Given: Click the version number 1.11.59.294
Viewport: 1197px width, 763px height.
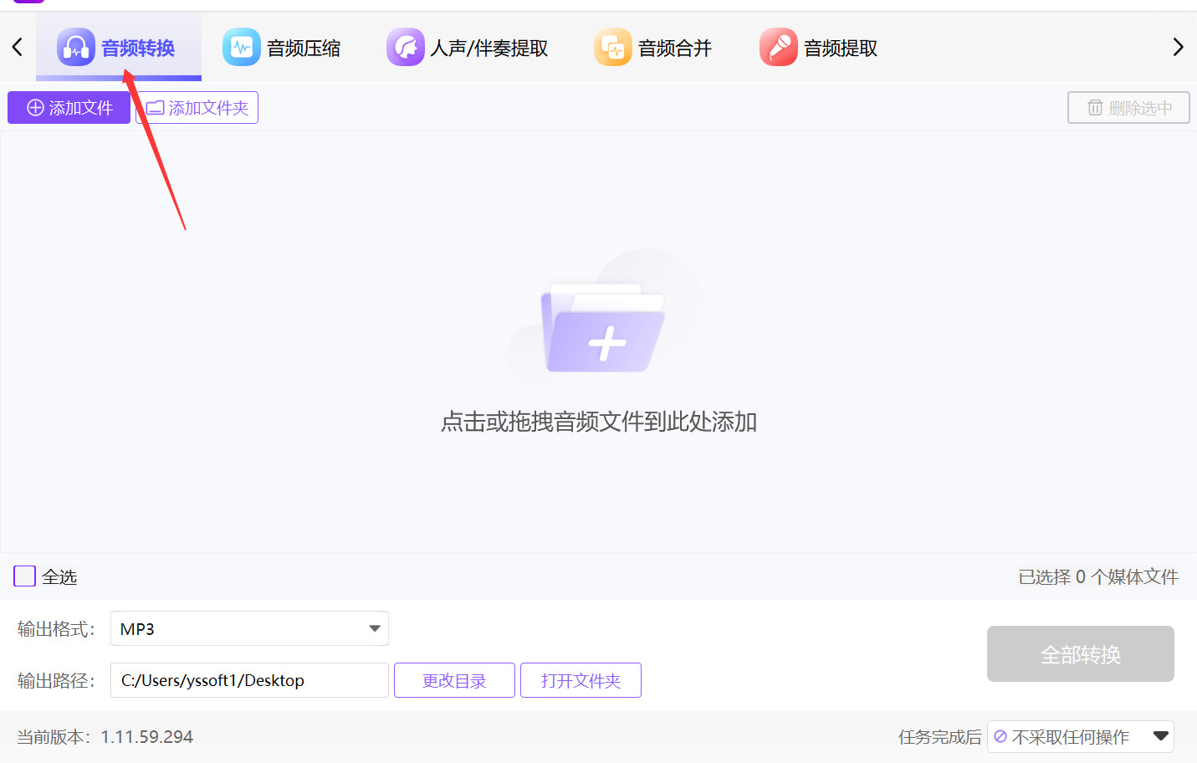Looking at the screenshot, I should point(147,737).
